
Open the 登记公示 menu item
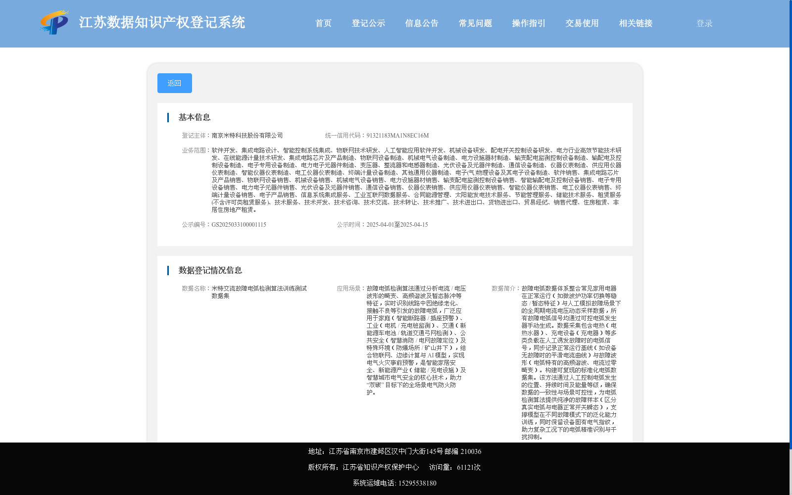pyautogui.click(x=368, y=23)
